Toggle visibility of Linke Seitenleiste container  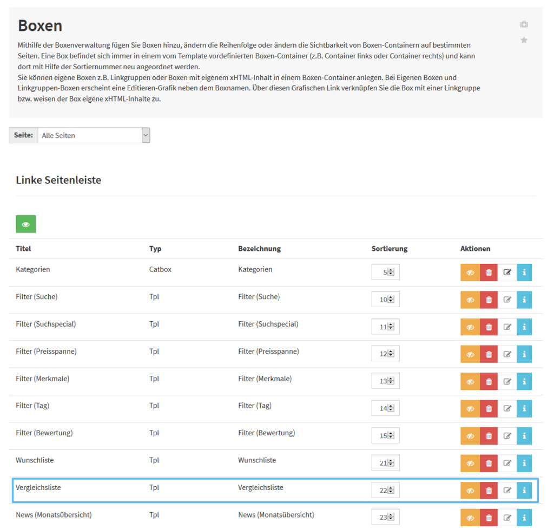coord(26,224)
